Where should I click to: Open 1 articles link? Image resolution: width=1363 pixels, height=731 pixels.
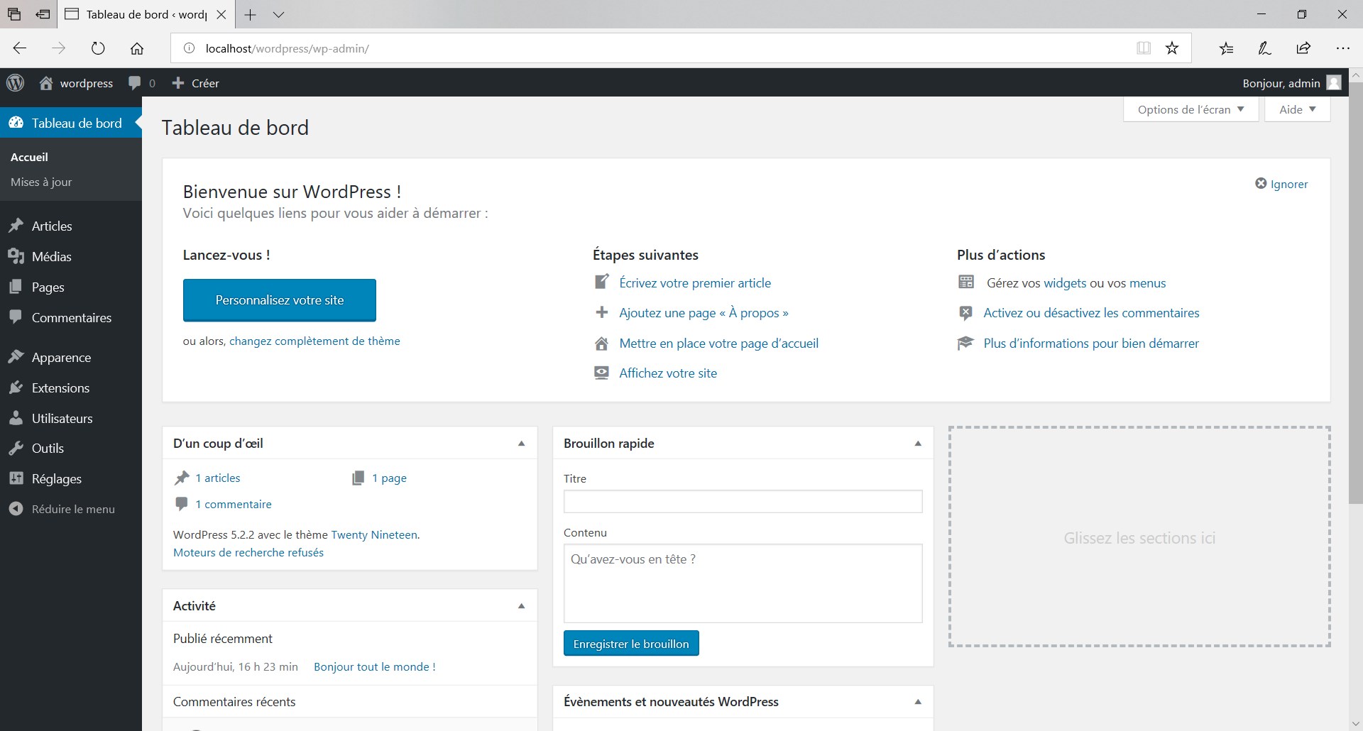[x=218, y=478]
